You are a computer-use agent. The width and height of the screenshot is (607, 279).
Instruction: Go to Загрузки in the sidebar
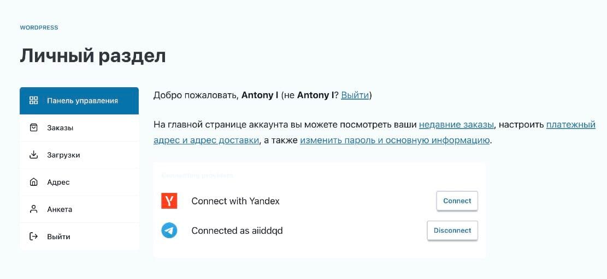[63, 155]
